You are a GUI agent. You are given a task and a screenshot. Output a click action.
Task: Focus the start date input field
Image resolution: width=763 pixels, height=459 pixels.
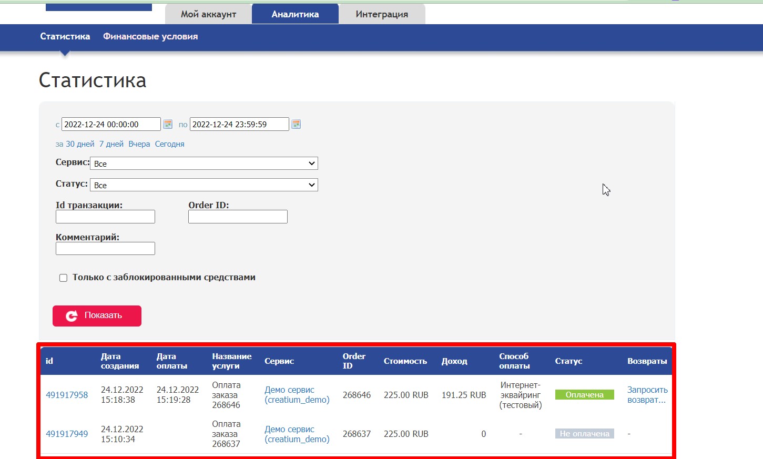point(111,124)
